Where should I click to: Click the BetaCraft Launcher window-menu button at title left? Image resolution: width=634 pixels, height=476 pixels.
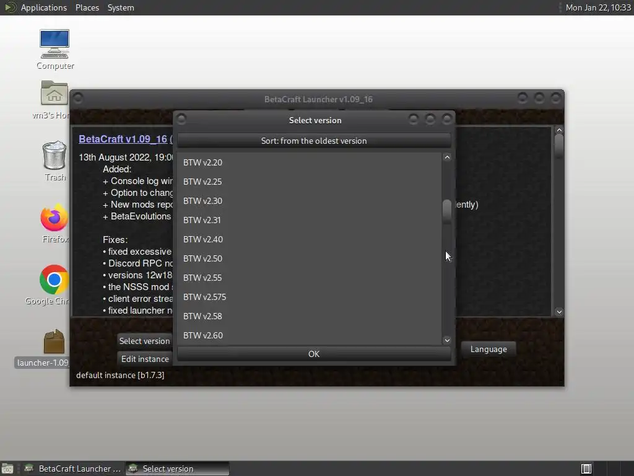click(x=79, y=98)
